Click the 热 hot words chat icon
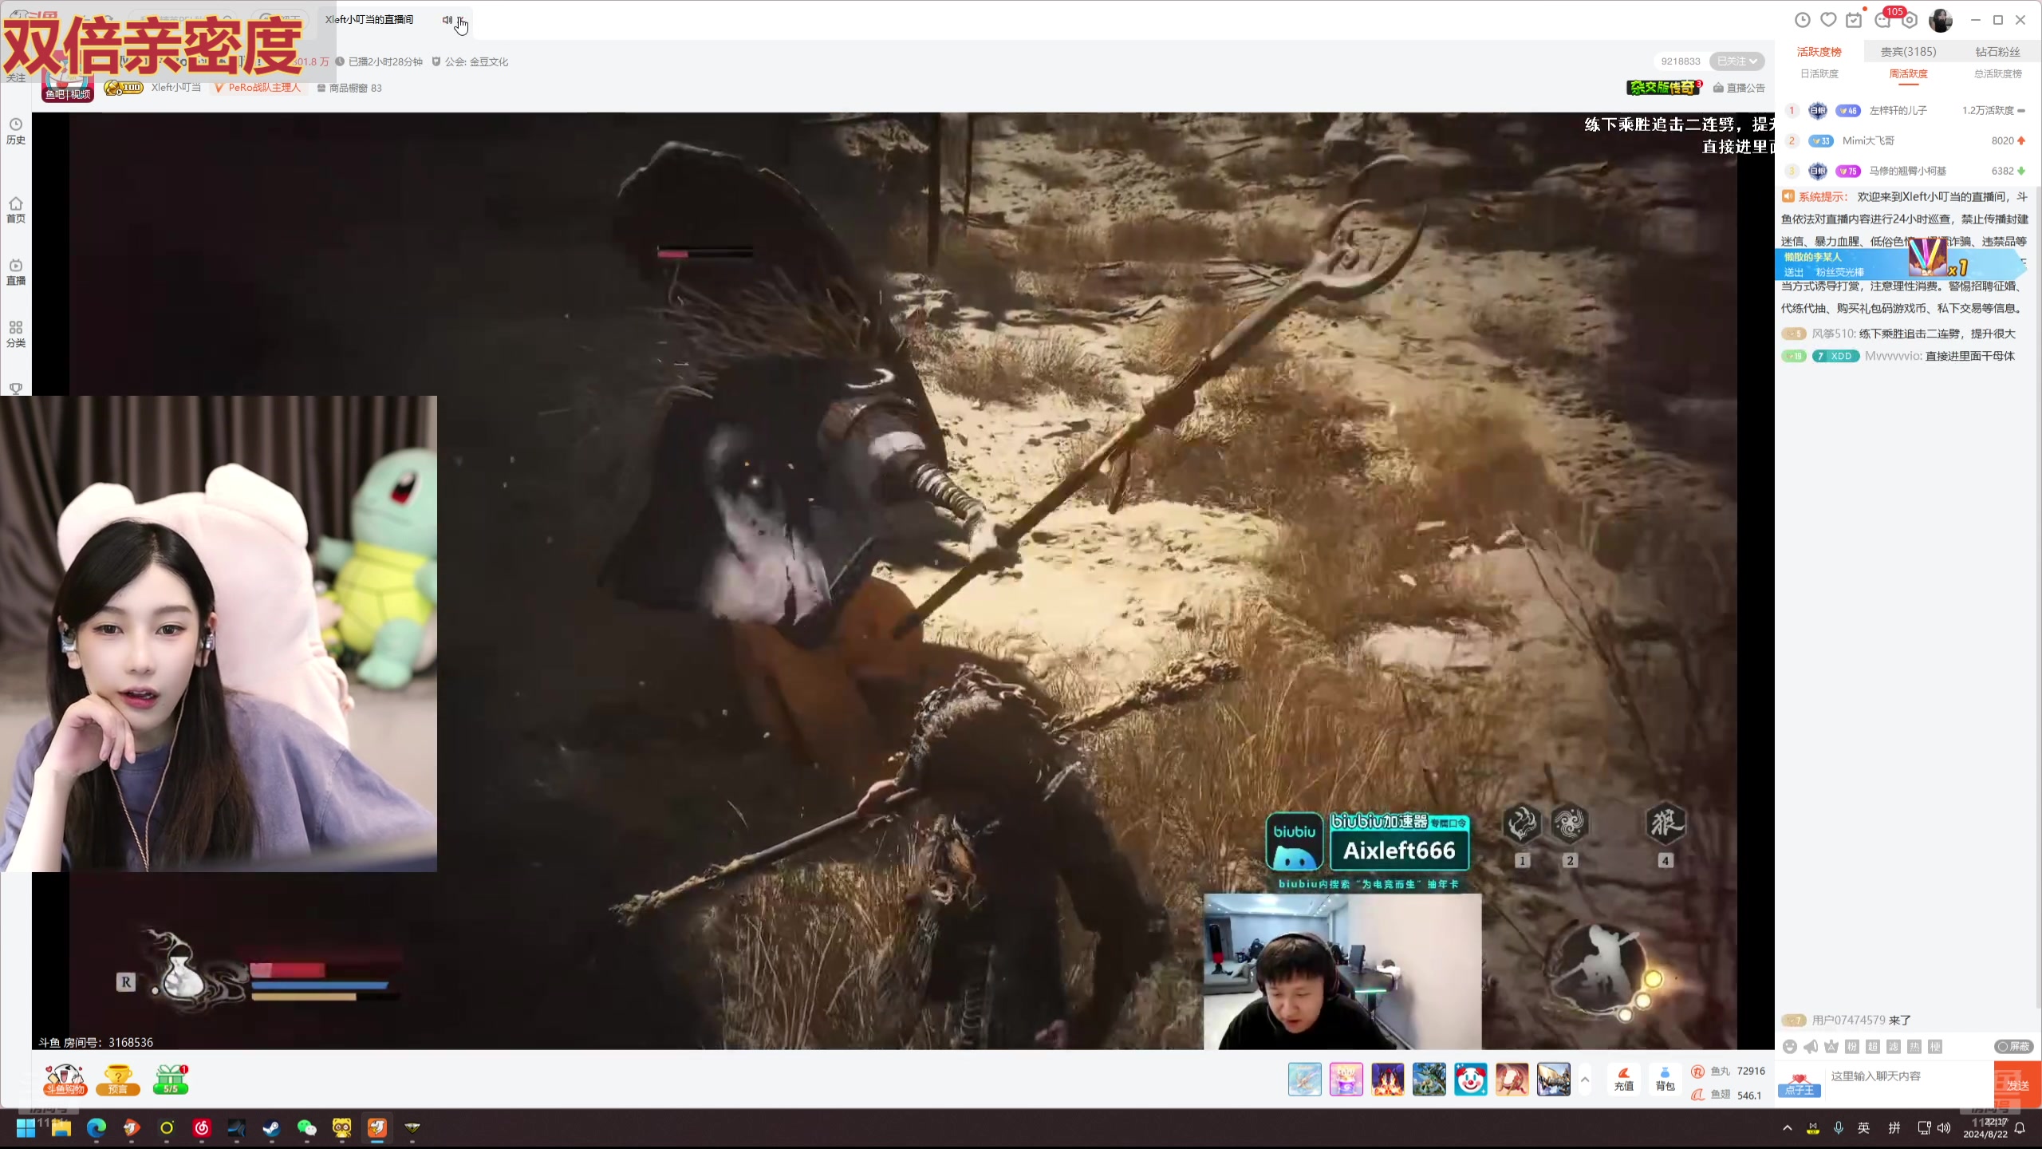 coord(1914,1047)
